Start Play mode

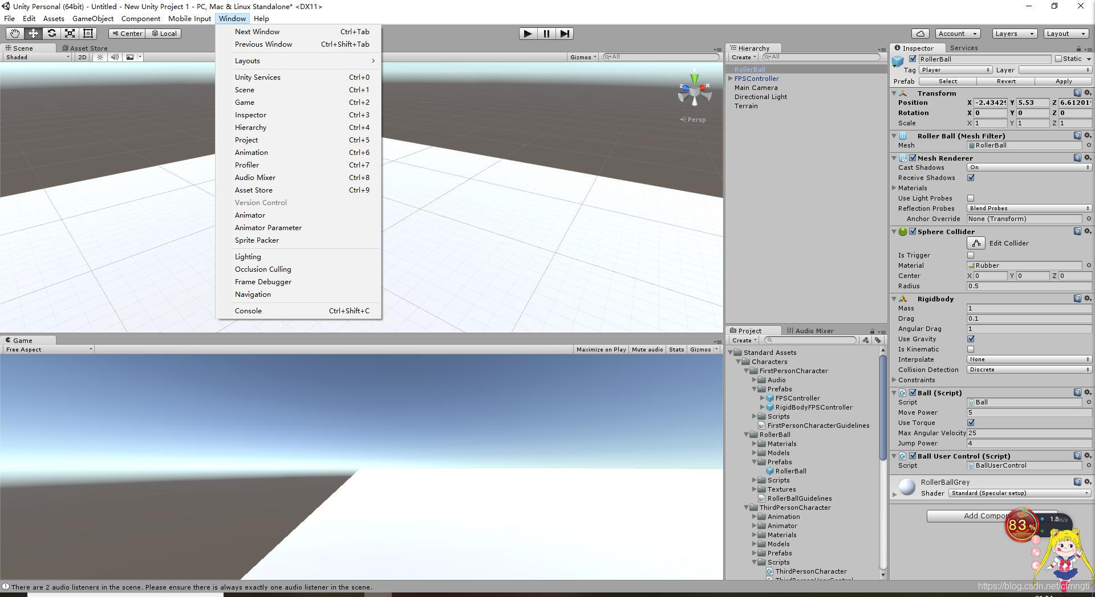pos(528,34)
